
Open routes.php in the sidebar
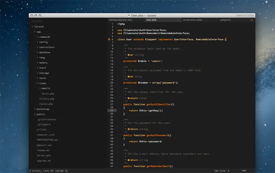point(46,104)
